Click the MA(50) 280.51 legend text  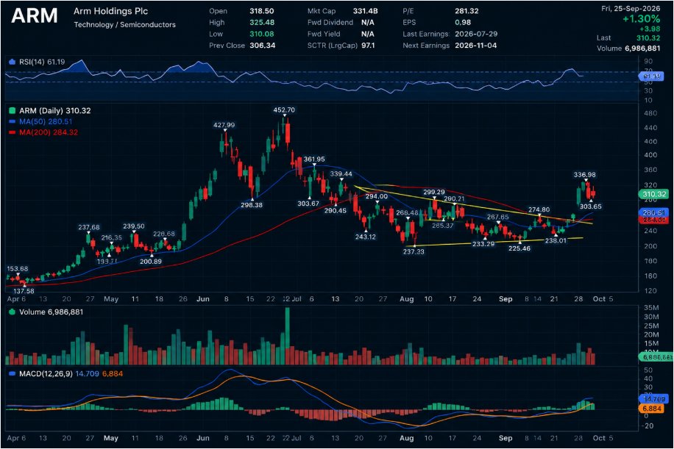[x=46, y=121]
